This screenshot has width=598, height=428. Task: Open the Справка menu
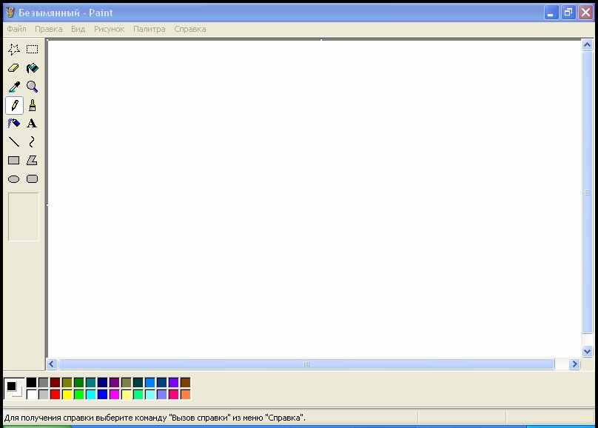tap(190, 29)
